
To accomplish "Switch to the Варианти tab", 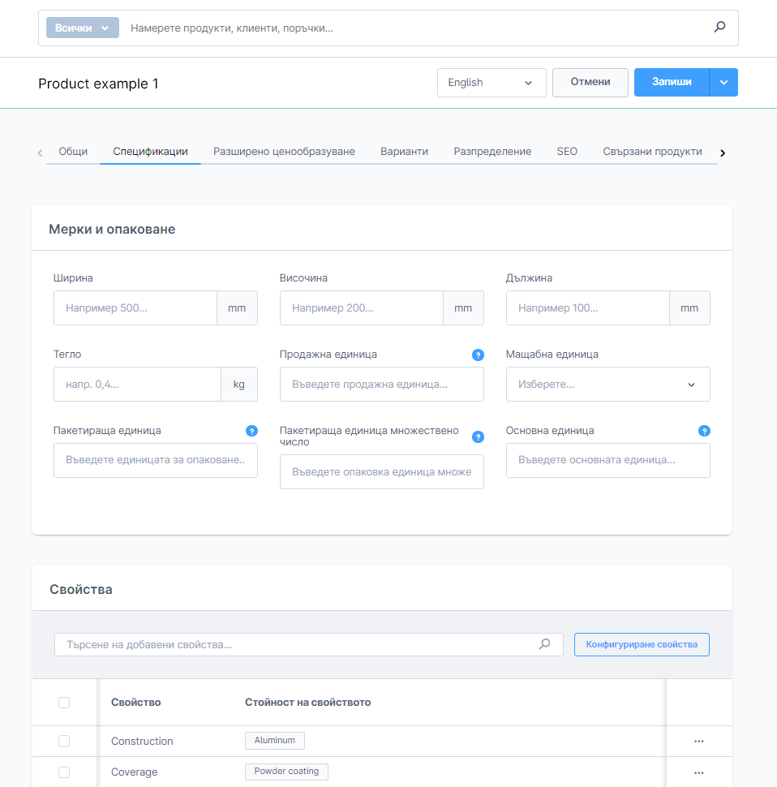I will tap(404, 152).
